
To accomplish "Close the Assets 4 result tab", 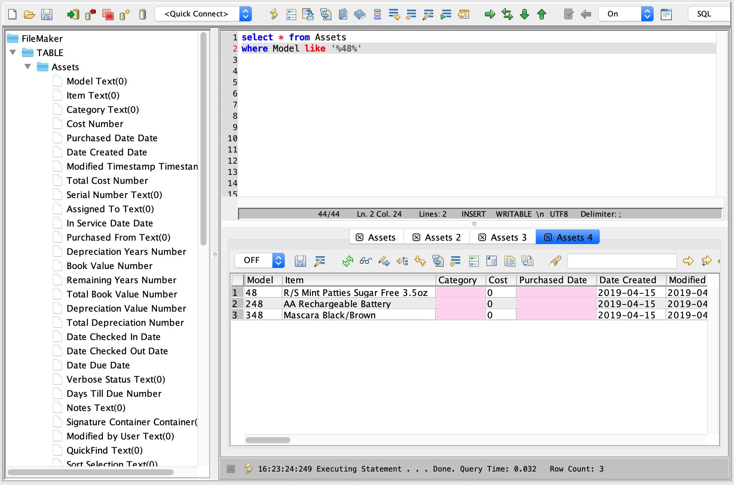I will click(x=548, y=238).
